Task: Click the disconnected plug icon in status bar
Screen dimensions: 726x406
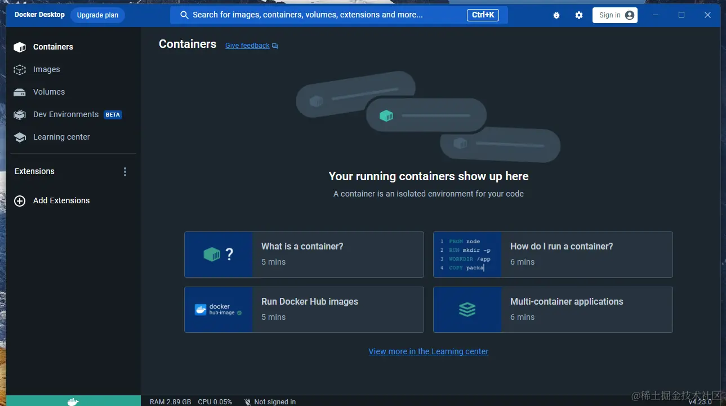Action: click(x=248, y=402)
